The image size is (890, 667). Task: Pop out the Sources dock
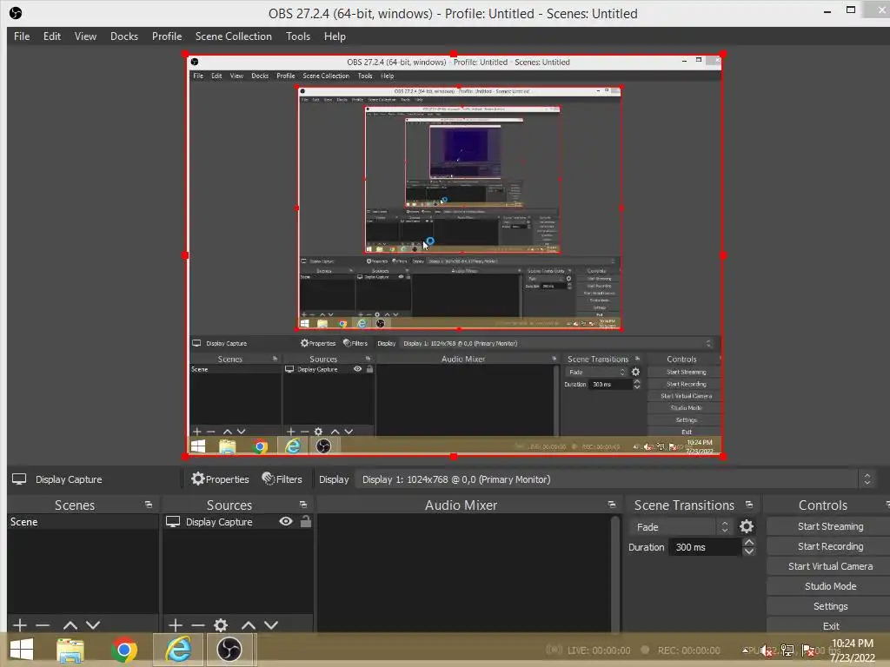click(302, 505)
